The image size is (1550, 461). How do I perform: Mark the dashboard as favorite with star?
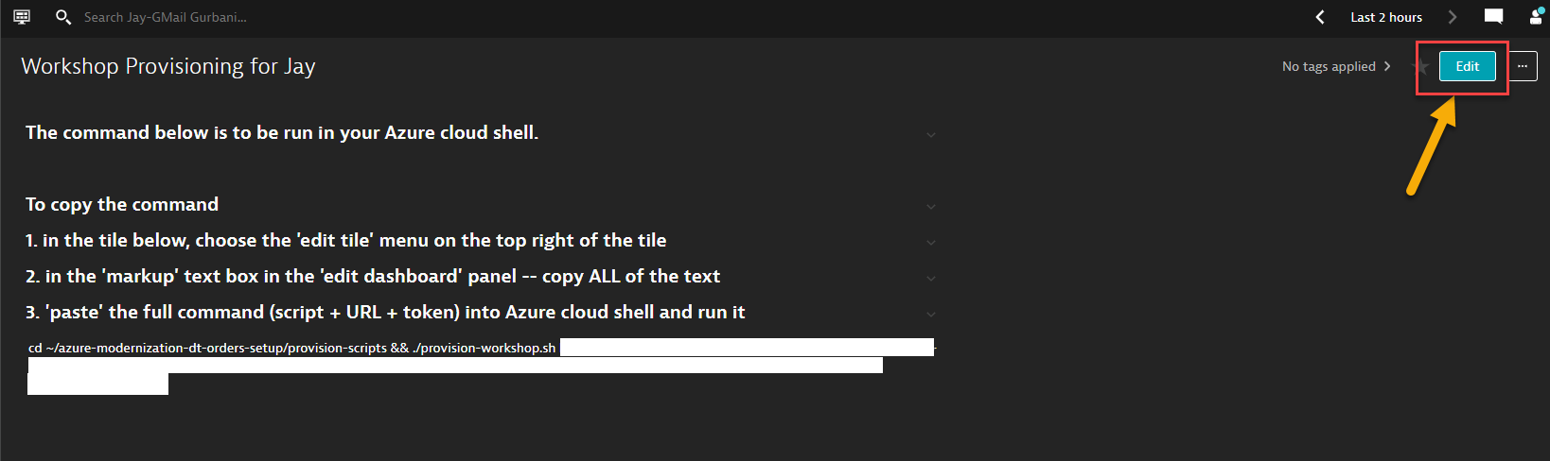(x=1420, y=66)
